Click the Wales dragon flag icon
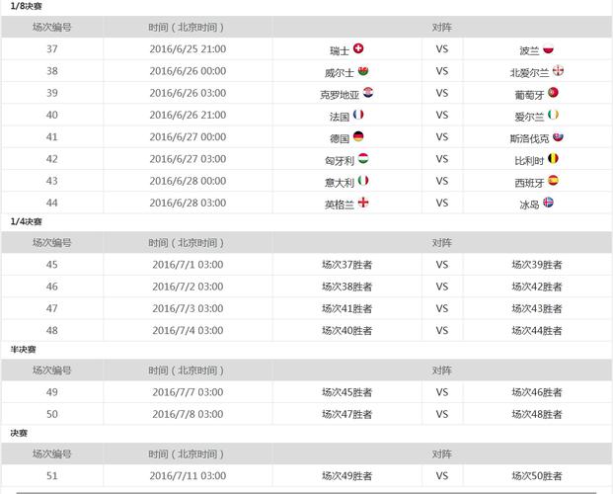The image size is (613, 494). pos(363,71)
